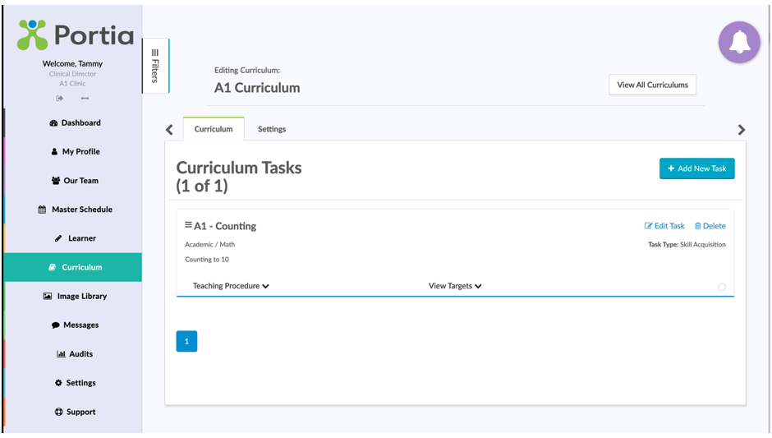Viewport: 772px width, 438px height.
Task: Click the Edit Task link
Action: (x=664, y=226)
